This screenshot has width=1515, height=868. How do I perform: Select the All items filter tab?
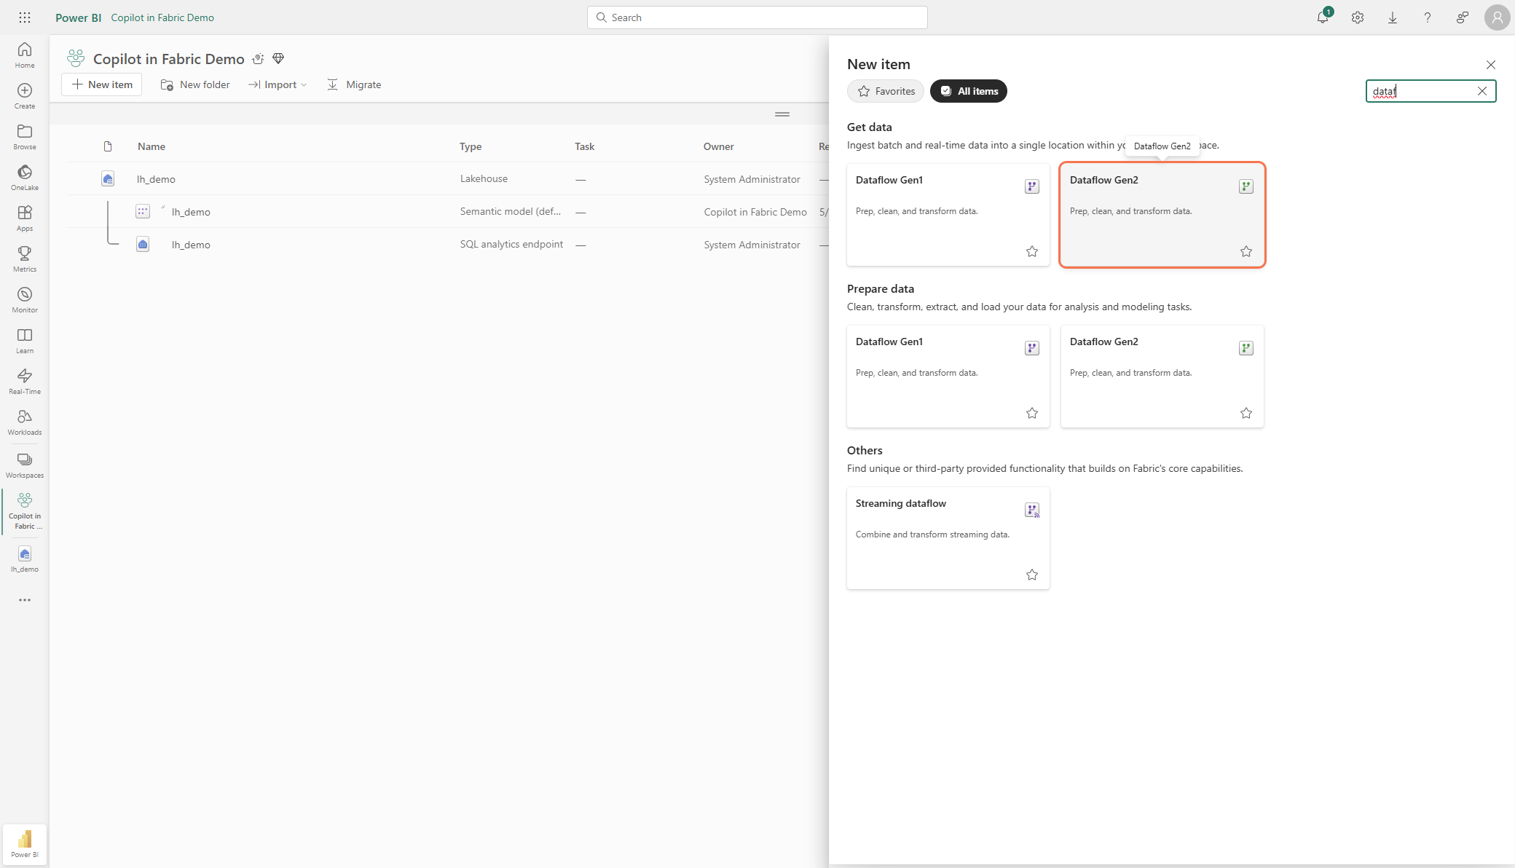[969, 91]
